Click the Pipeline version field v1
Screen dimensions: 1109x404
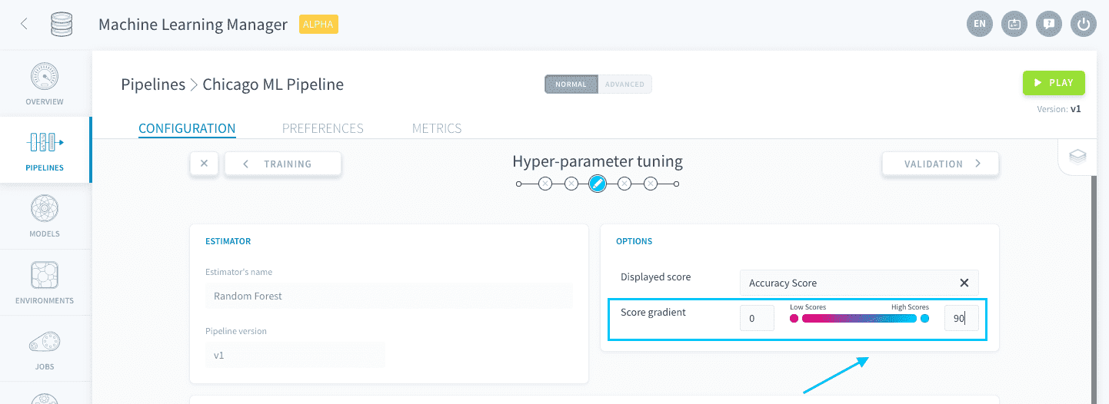(295, 355)
